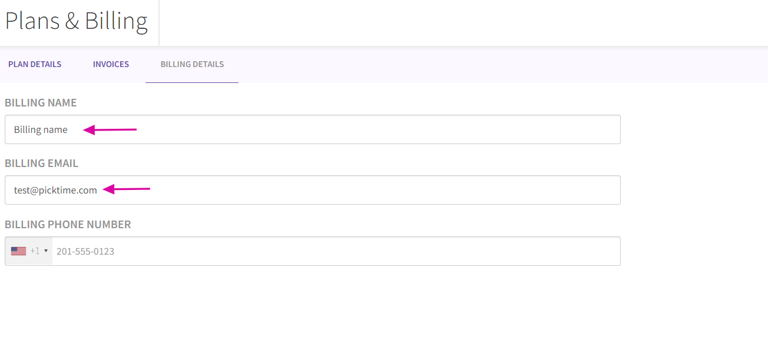768x357 pixels.
Task: Click the purple underline beneath Billing Details
Action: click(192, 82)
